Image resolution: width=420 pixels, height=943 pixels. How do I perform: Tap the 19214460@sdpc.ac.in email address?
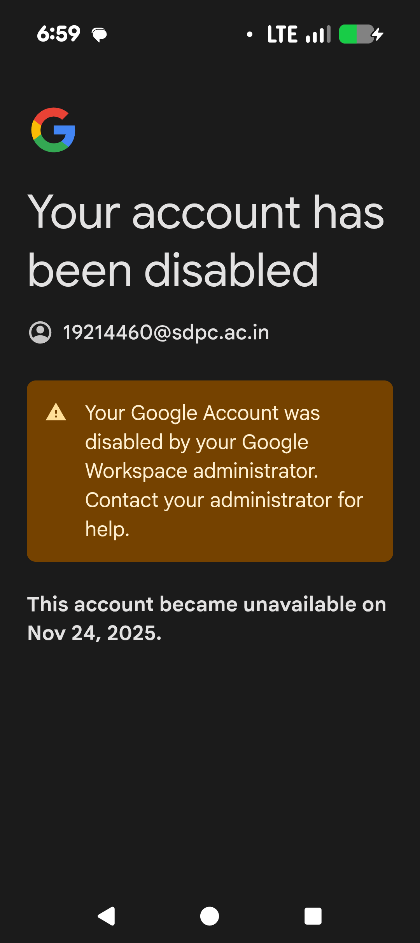click(x=166, y=333)
